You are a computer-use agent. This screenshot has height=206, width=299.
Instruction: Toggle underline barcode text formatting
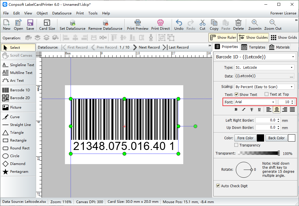click(x=259, y=110)
